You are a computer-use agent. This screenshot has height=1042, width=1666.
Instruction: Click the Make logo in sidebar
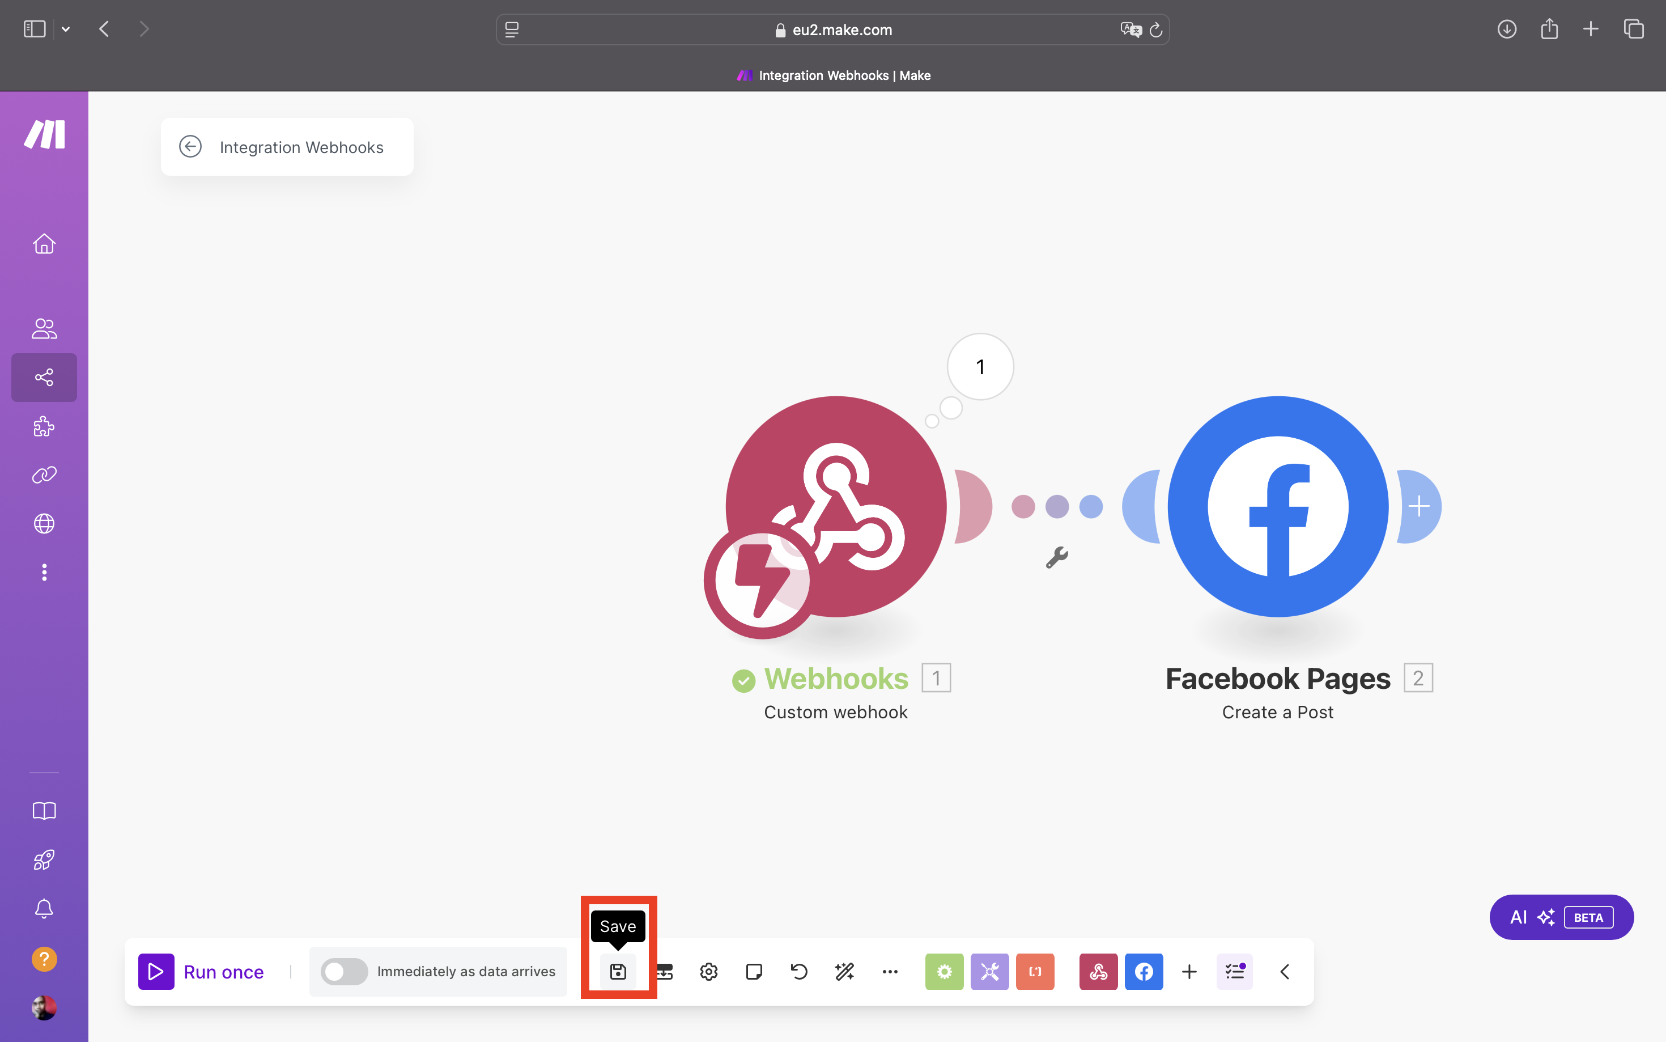(x=45, y=134)
